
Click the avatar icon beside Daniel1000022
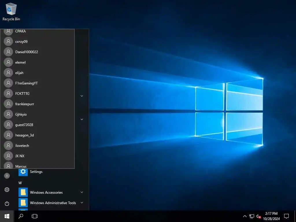[8, 52]
